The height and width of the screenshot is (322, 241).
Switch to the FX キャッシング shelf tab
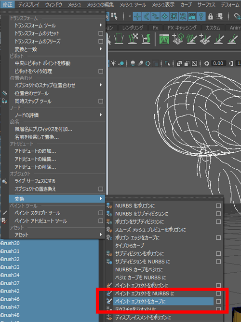tap(182, 28)
